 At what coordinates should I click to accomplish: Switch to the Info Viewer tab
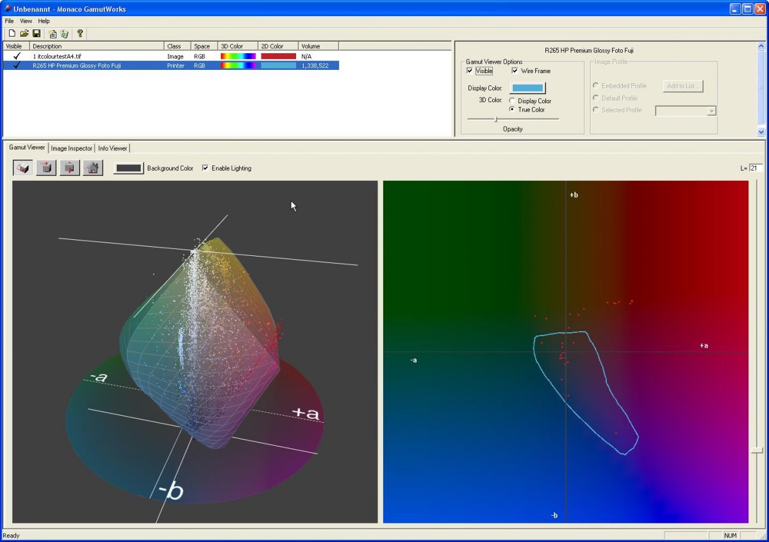click(113, 148)
